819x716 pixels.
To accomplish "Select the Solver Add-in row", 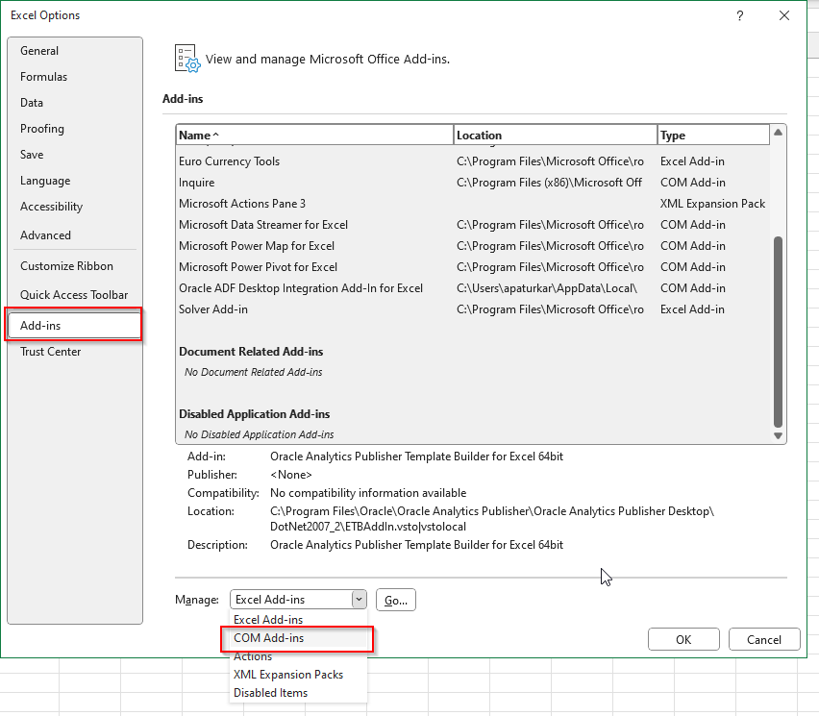I will click(x=473, y=309).
